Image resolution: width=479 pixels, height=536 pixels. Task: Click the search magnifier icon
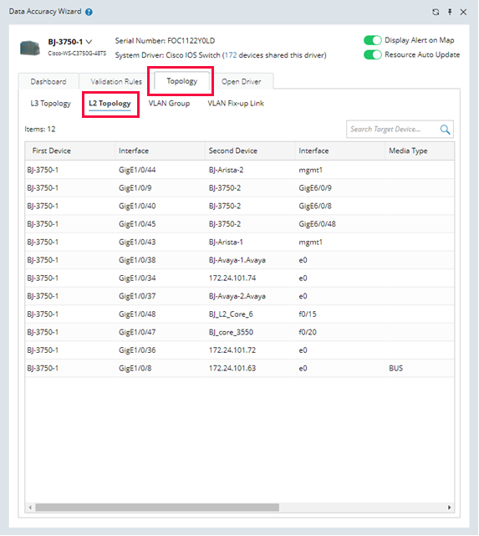[x=445, y=130]
